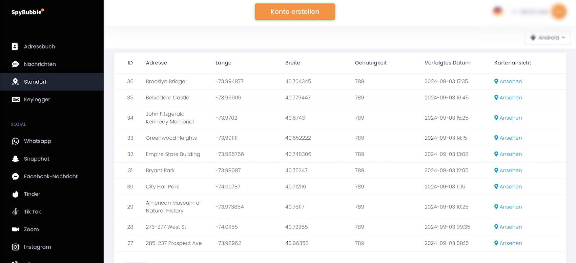Click the German flag language icon
Screen dimensions: 576x263
498,12
